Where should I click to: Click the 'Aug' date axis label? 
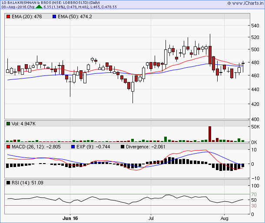point(224,218)
